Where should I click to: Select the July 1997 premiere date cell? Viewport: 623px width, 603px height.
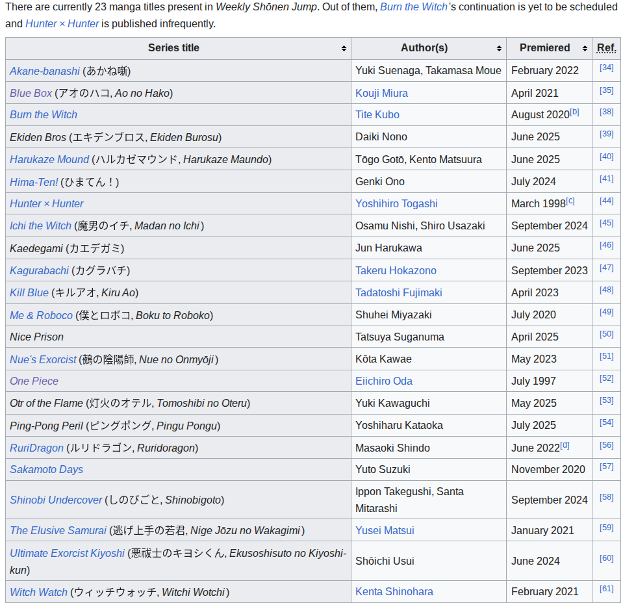[x=549, y=381]
